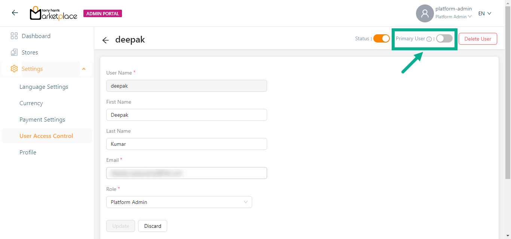This screenshot has height=239, width=511.
Task: Click the top-left header back arrow
Action: pyautogui.click(x=15, y=13)
